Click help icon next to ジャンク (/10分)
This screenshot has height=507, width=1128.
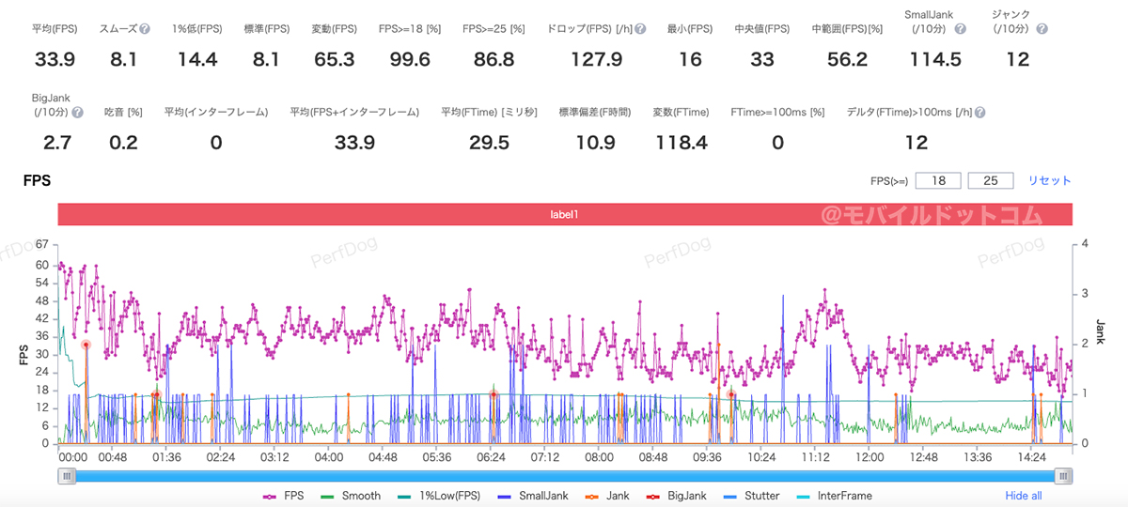(x=1042, y=29)
